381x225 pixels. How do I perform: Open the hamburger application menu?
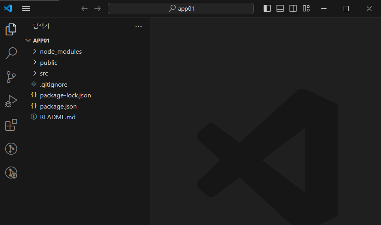click(26, 8)
